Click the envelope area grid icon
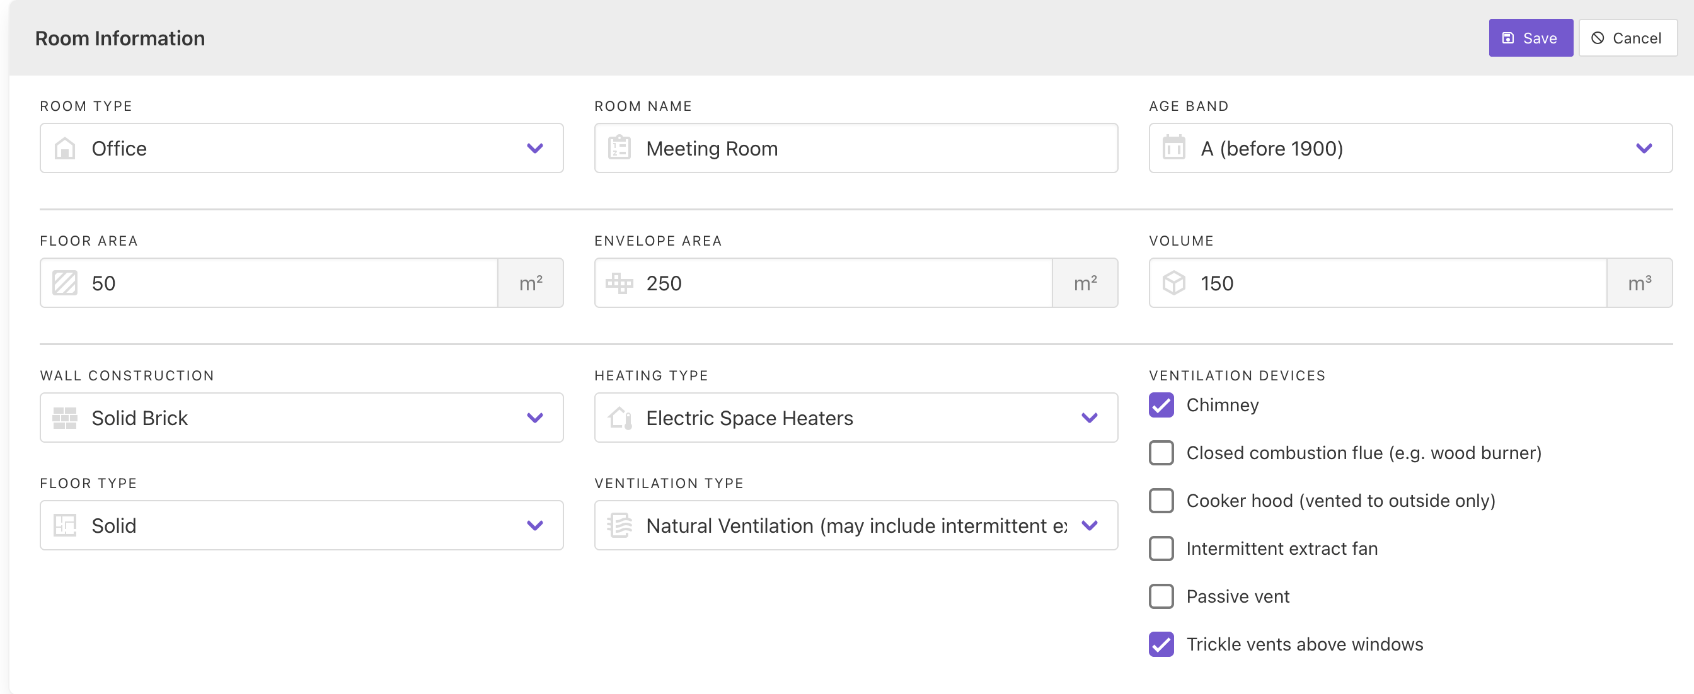Viewport: 1694px width, 694px height. (x=619, y=283)
